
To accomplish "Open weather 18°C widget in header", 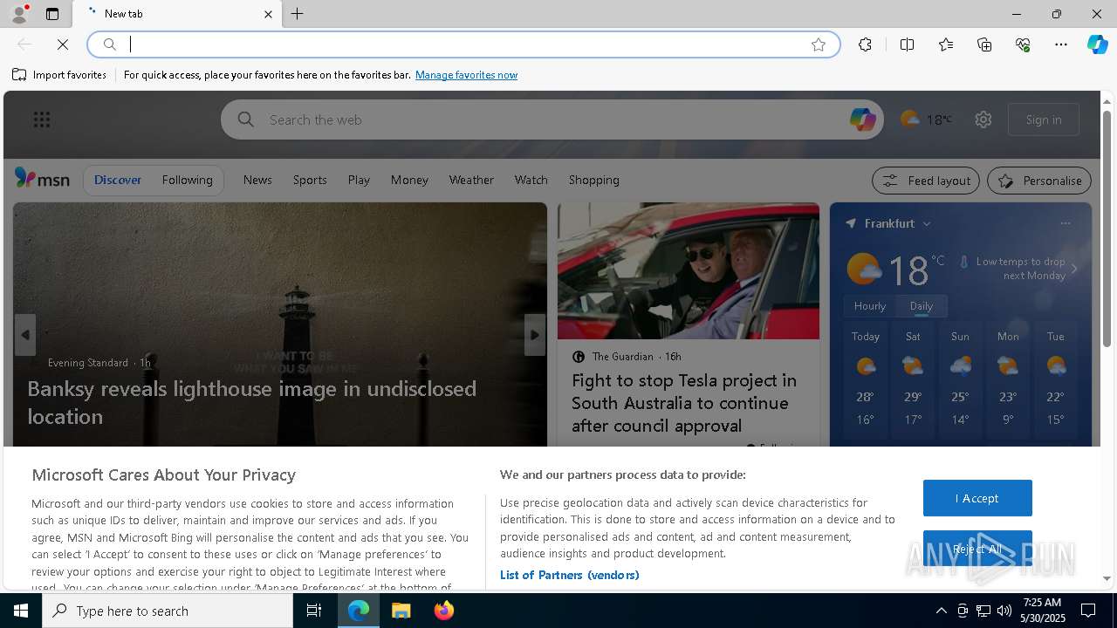I will tap(926, 119).
